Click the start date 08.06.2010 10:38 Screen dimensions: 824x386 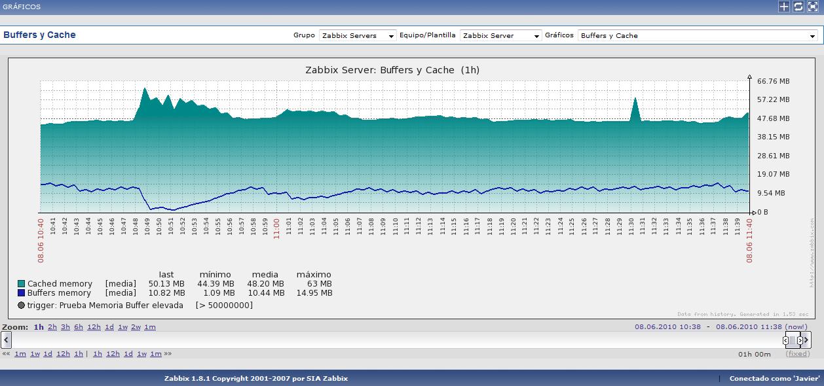(667, 326)
